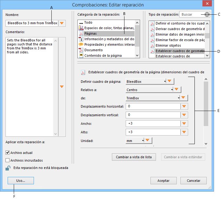Click the Aceptar button

coord(163,181)
